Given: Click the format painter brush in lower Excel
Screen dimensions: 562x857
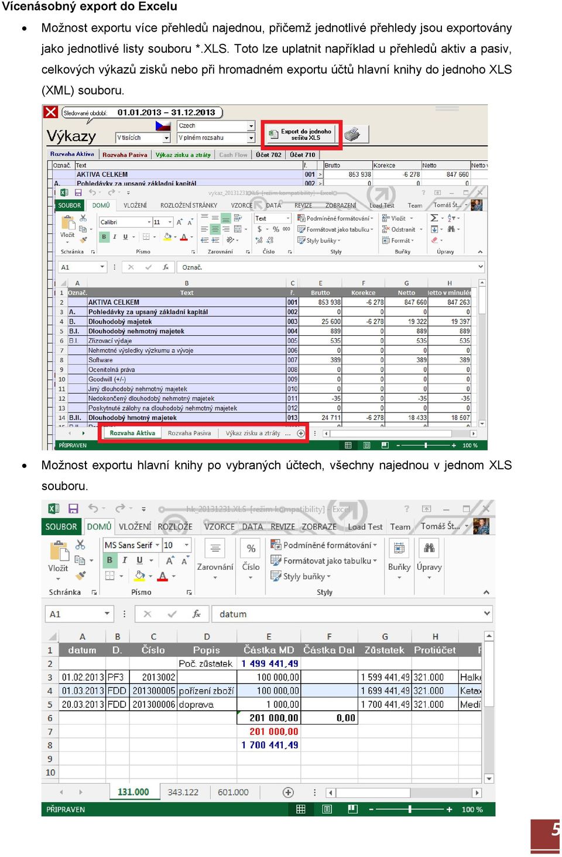Looking at the screenshot, I should pyautogui.click(x=81, y=575).
